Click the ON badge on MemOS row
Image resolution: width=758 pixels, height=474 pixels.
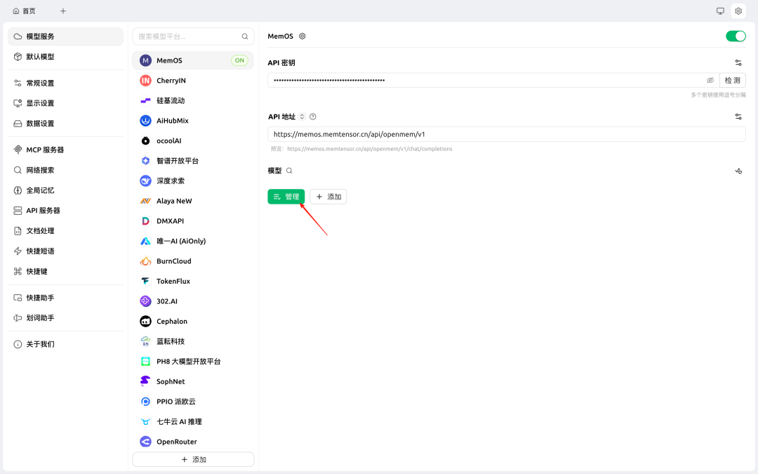[239, 60]
